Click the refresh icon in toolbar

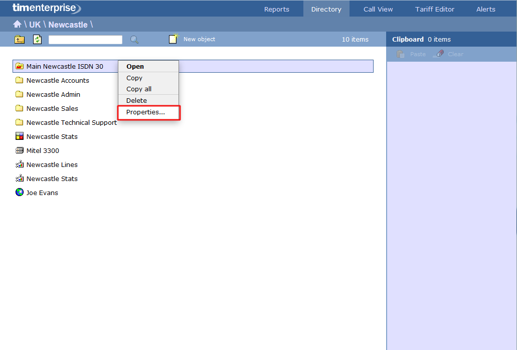pos(38,40)
